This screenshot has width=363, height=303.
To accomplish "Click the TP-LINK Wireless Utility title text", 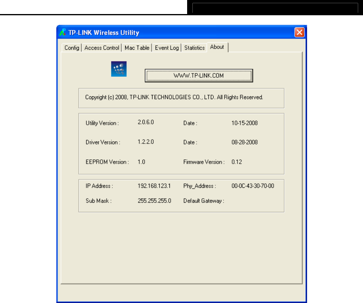I will [x=104, y=33].
